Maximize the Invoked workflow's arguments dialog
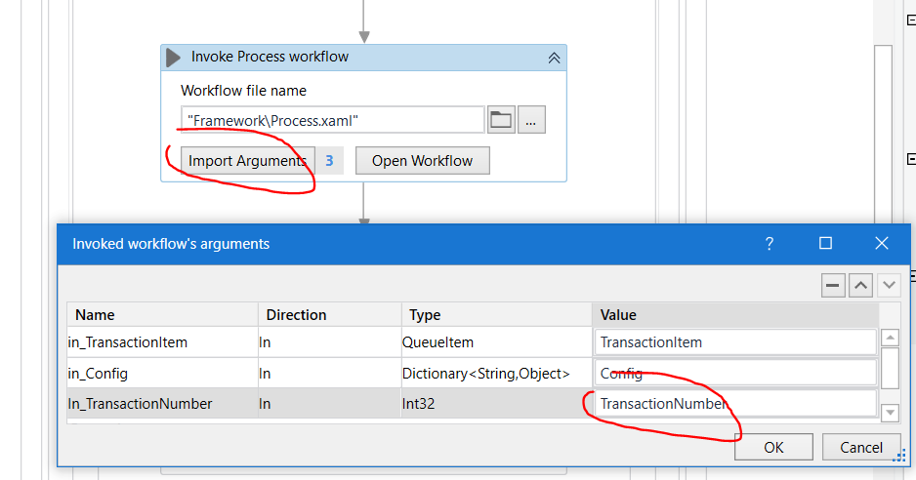 coord(825,243)
